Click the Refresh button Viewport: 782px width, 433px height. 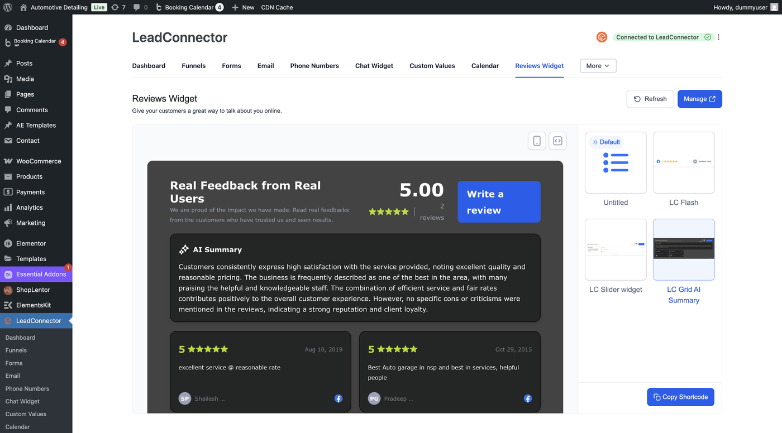click(650, 99)
